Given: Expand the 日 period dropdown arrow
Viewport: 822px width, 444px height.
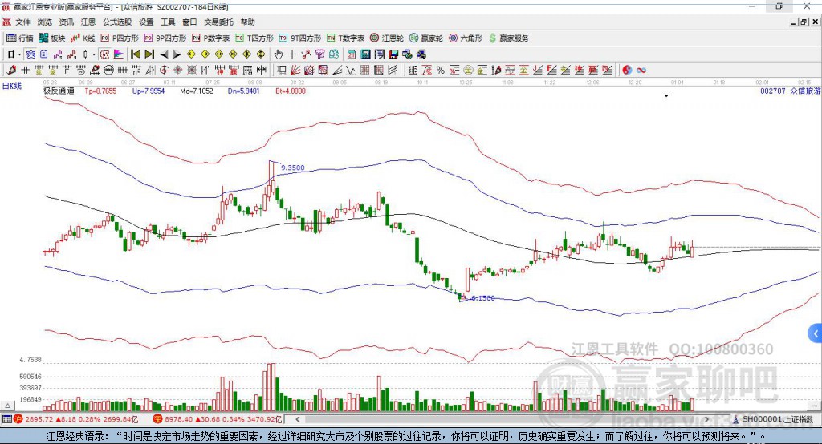Looking at the screenshot, I should tap(20, 54).
